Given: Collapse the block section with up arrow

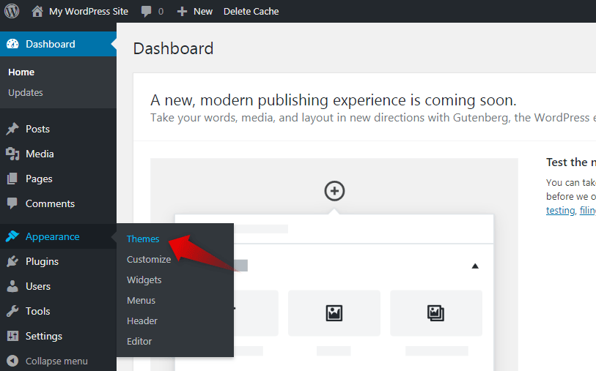Looking at the screenshot, I should coord(475,266).
